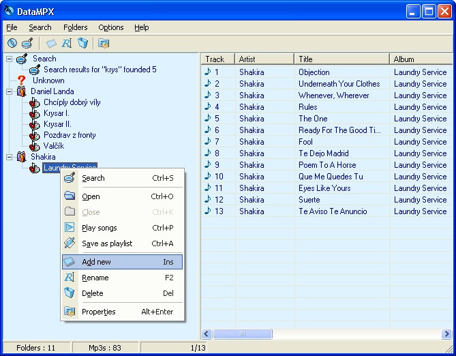The width and height of the screenshot is (456, 356).
Task: Click the horizontal scrollbar thumb
Action: [243, 333]
